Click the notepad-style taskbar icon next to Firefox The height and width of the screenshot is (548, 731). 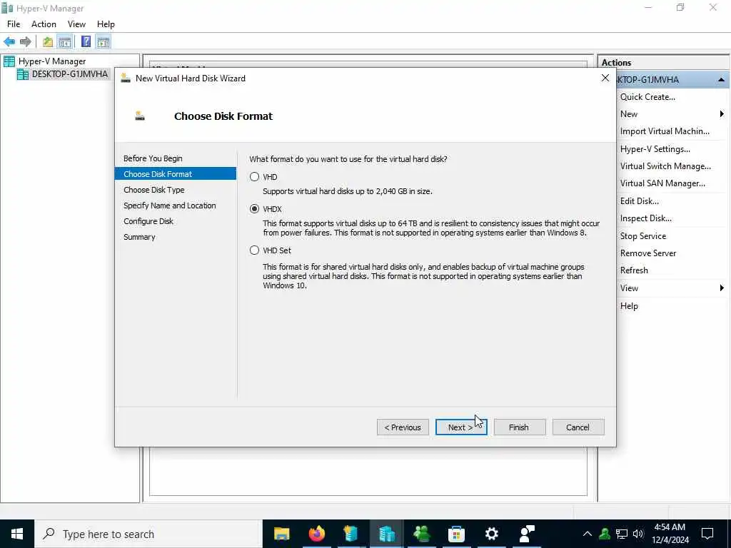351,534
